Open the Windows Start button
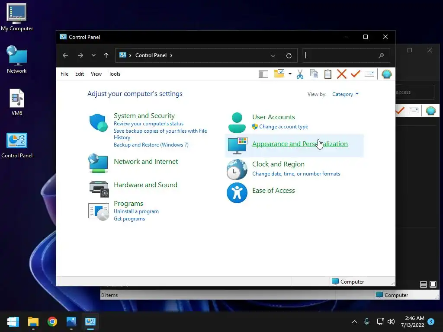Viewport: 443px width, 332px height. pos(13,322)
